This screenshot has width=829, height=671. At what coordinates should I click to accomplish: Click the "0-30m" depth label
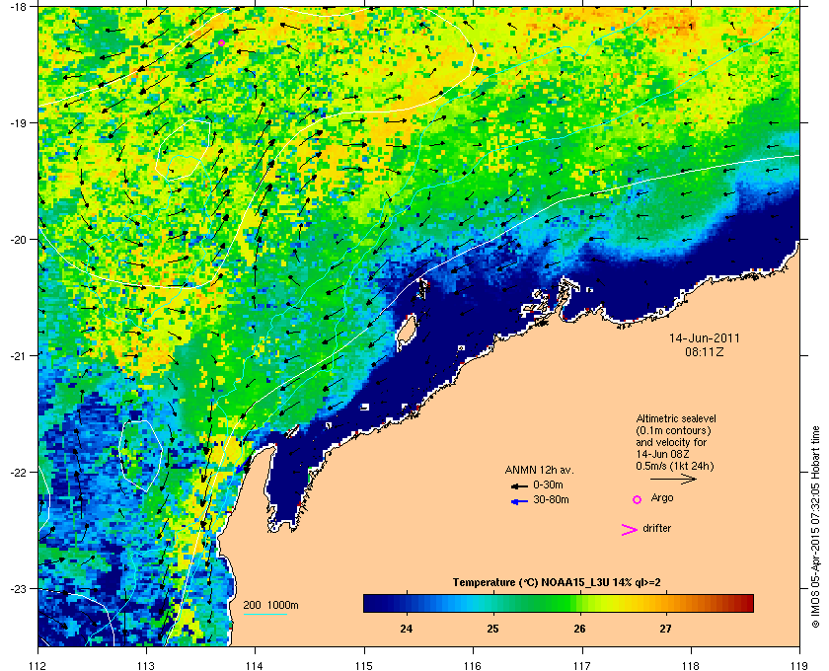tap(548, 485)
